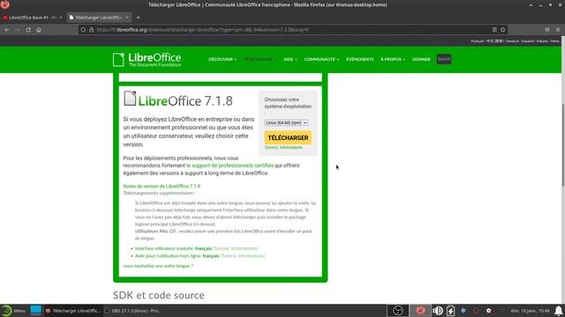Viewport: 565px width, 317px height.
Task: Switch site language to Deutsch
Action: coord(512,41)
